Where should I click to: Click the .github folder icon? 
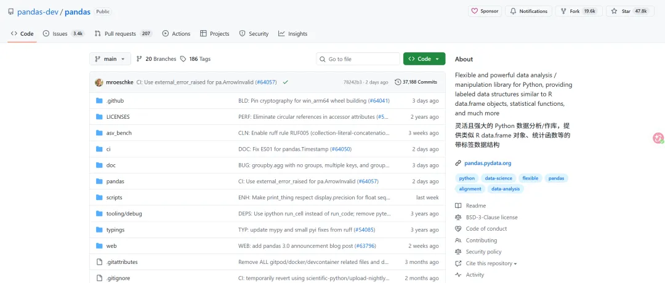tap(99, 101)
